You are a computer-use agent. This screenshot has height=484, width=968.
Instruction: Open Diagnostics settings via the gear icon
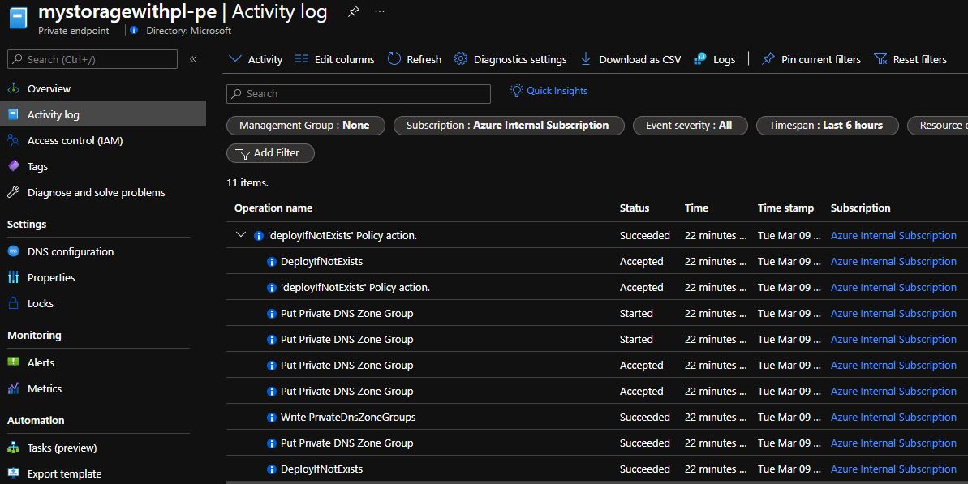pyautogui.click(x=461, y=58)
